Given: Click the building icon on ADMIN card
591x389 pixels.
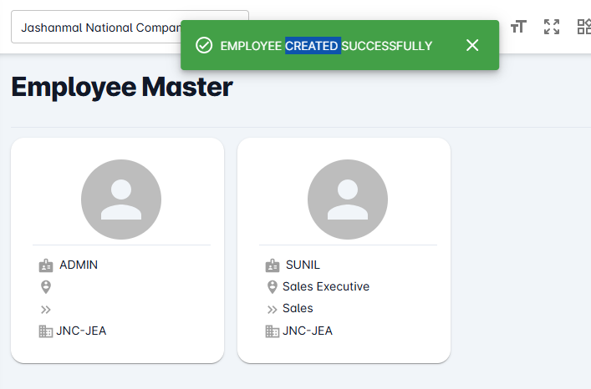Looking at the screenshot, I should pos(46,331).
